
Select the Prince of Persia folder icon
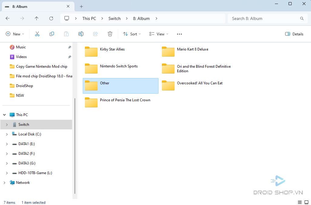(91, 102)
